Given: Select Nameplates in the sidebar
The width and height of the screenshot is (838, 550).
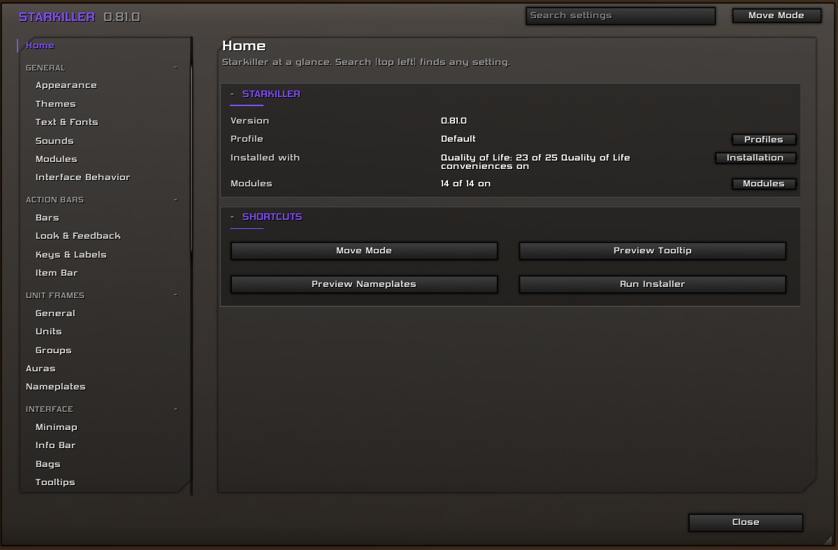Looking at the screenshot, I should click(x=56, y=386).
